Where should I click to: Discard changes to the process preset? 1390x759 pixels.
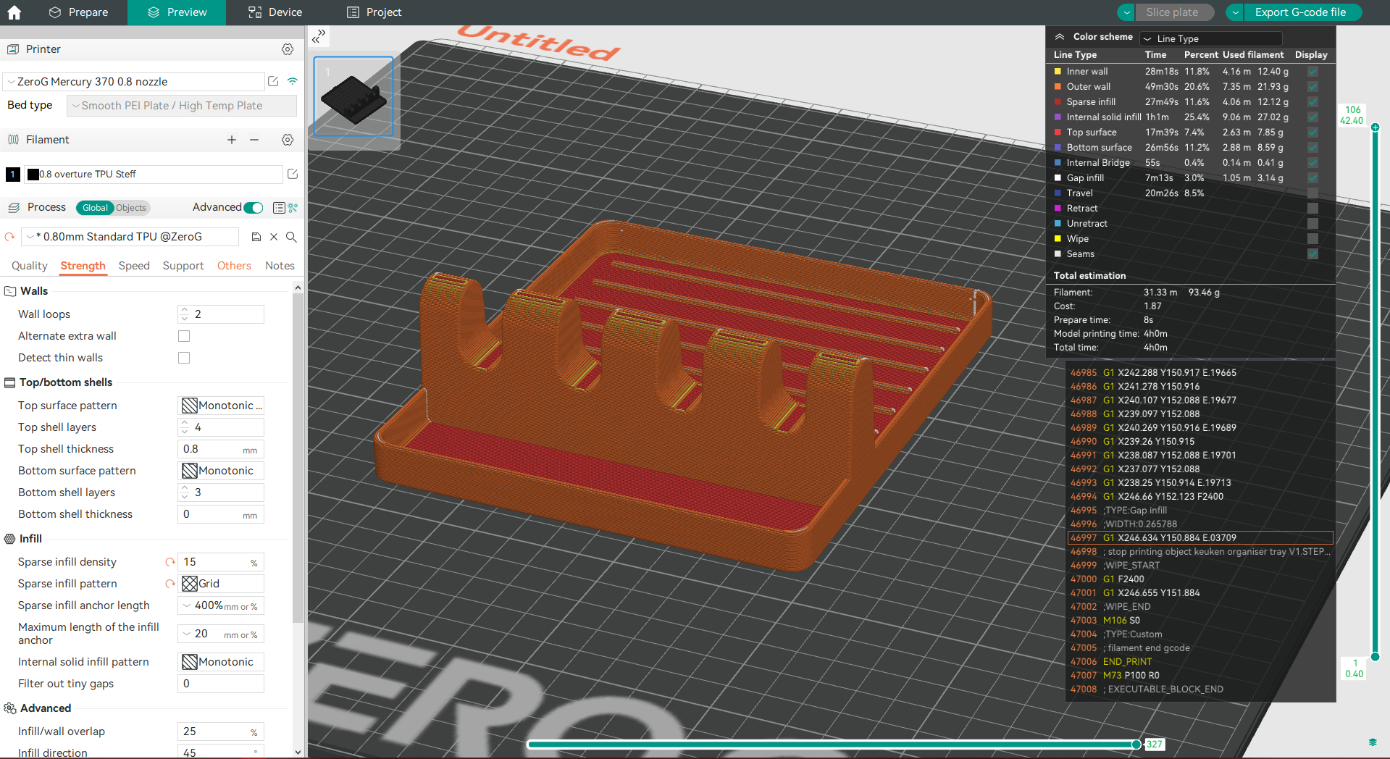(274, 237)
